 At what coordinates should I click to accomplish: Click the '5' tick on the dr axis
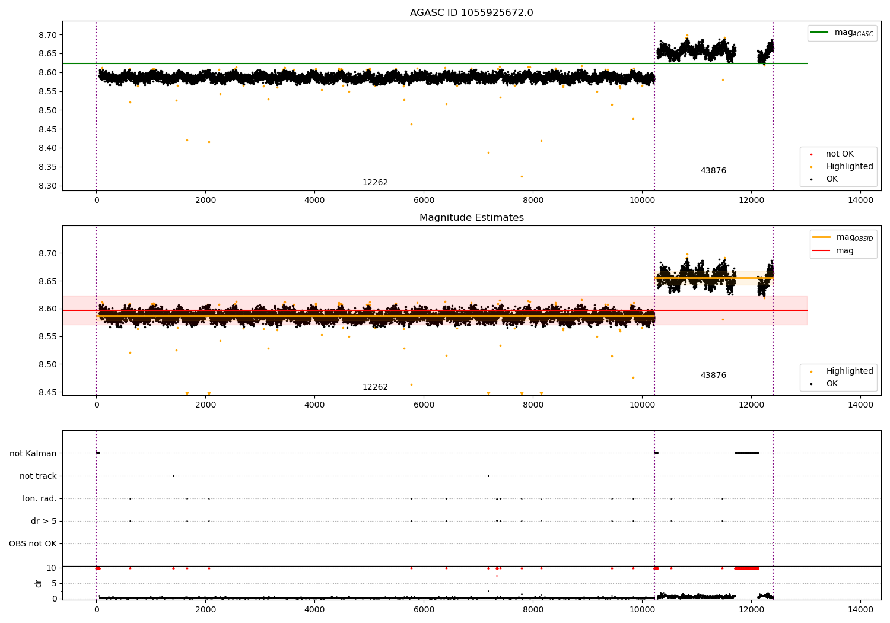55,584
